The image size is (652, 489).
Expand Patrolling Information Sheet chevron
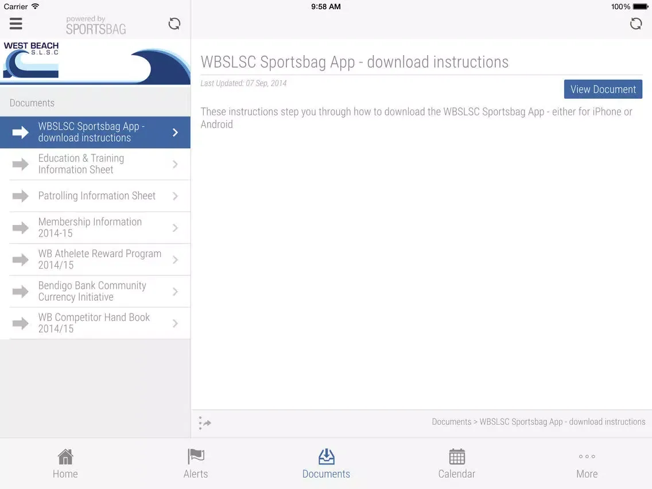175,196
